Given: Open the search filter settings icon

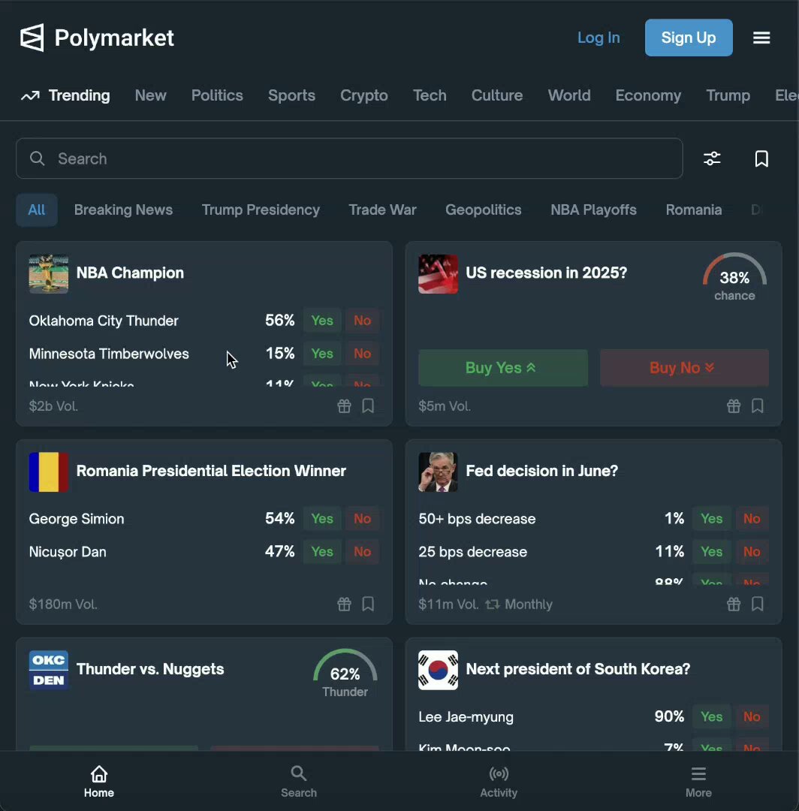Looking at the screenshot, I should click(x=712, y=158).
